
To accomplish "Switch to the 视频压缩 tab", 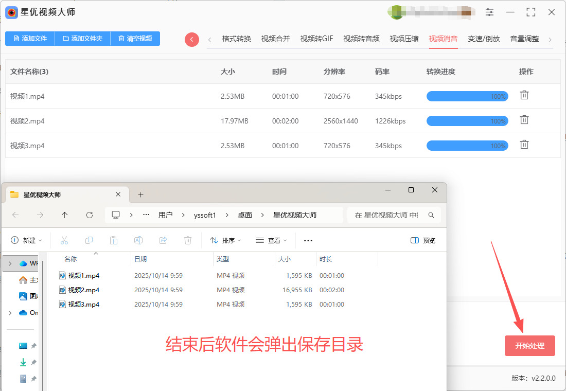I will point(404,39).
